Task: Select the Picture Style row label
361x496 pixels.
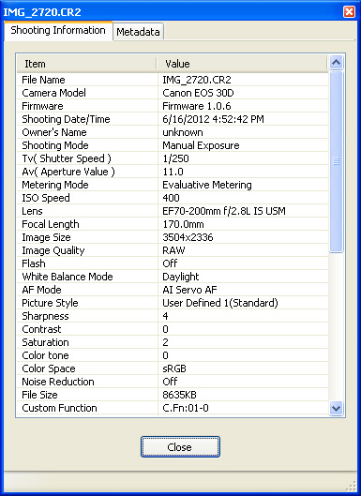Action: pyautogui.click(x=50, y=303)
